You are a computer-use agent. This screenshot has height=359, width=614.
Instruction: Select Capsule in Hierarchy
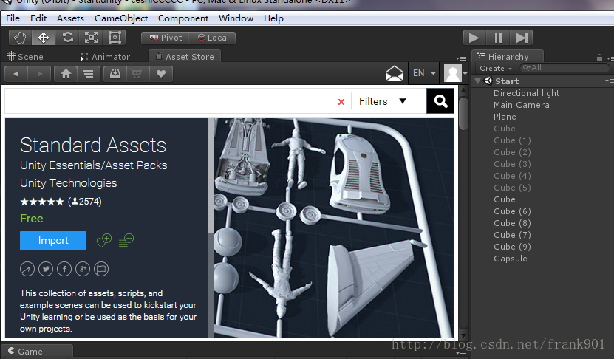(511, 259)
